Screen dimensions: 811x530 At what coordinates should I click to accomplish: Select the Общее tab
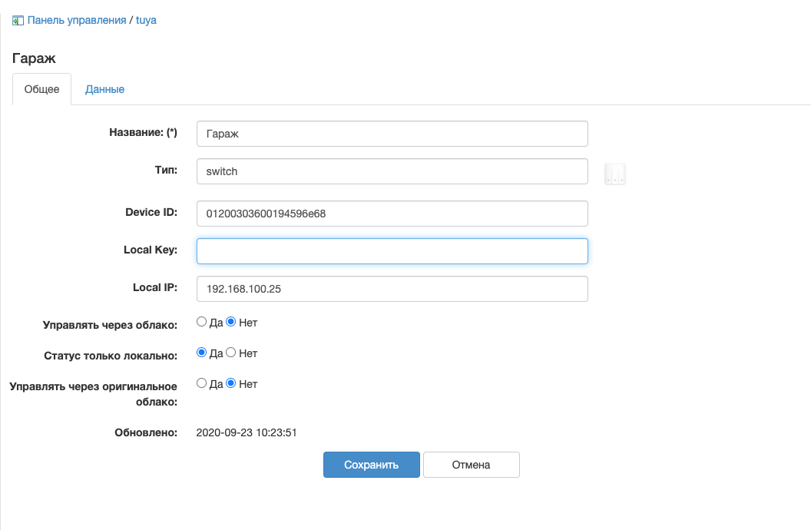[41, 89]
